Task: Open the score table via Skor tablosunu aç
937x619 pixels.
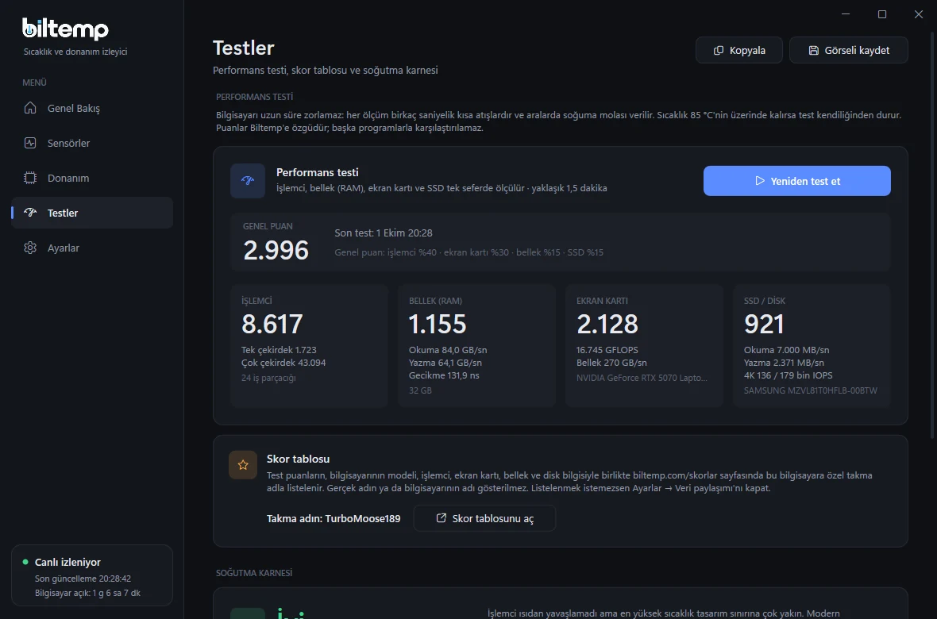Action: pos(484,518)
